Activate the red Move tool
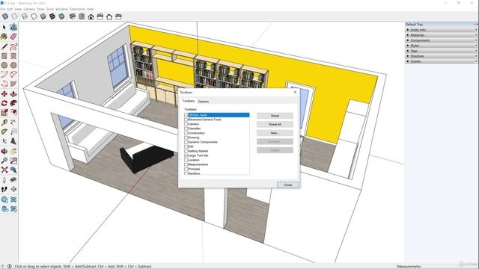Viewport: 479px width, 269px height. (4, 94)
